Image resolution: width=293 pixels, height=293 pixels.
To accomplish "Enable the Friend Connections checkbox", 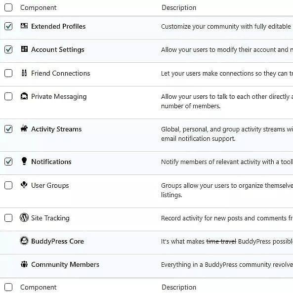I will point(8,73).
